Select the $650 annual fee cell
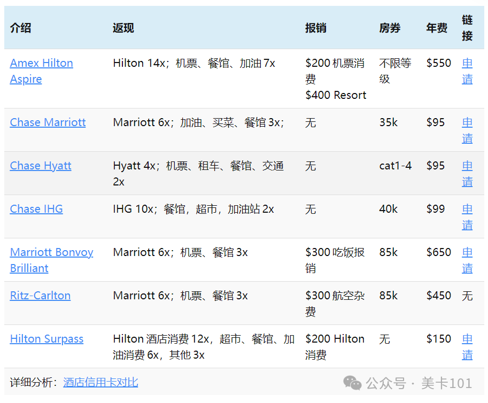This screenshot has width=488, height=403. 438,252
